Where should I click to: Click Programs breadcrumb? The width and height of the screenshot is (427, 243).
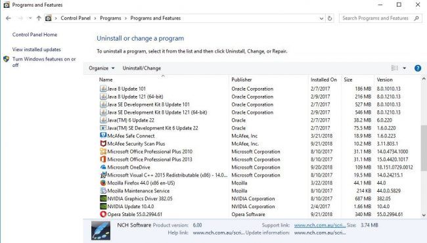tap(110, 18)
